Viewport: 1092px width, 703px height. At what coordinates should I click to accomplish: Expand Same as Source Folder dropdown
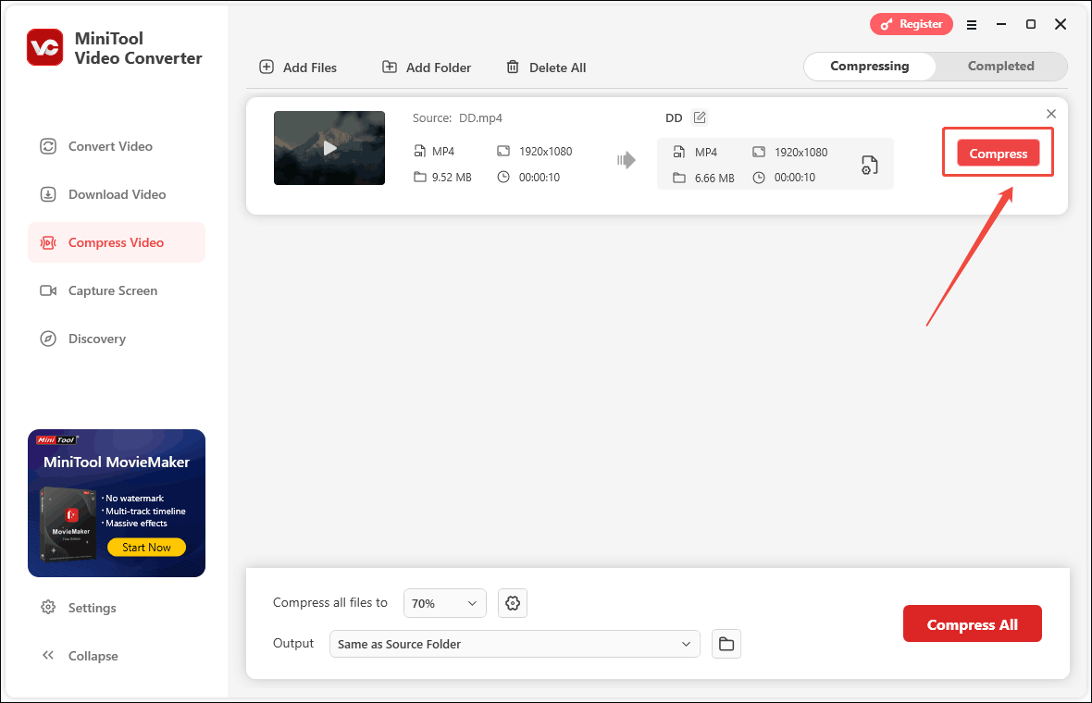point(515,644)
